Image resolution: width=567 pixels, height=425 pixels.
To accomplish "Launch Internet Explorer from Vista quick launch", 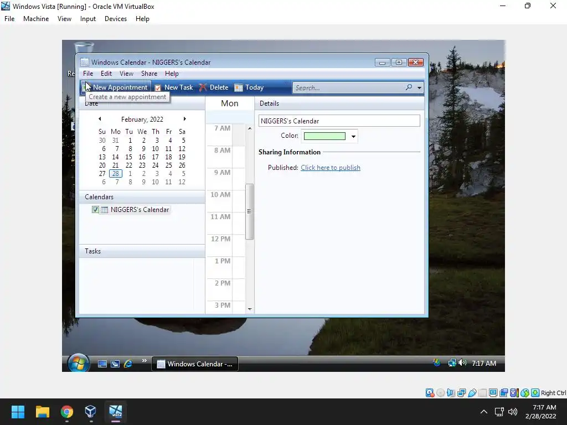I will (128, 364).
